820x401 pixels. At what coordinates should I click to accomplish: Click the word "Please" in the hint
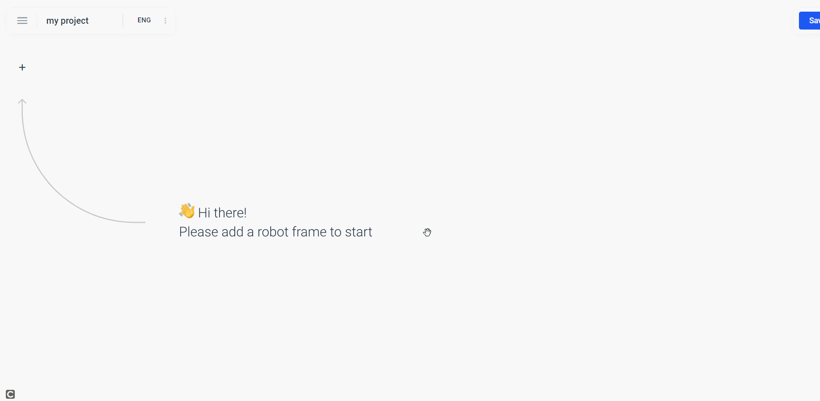point(195,232)
